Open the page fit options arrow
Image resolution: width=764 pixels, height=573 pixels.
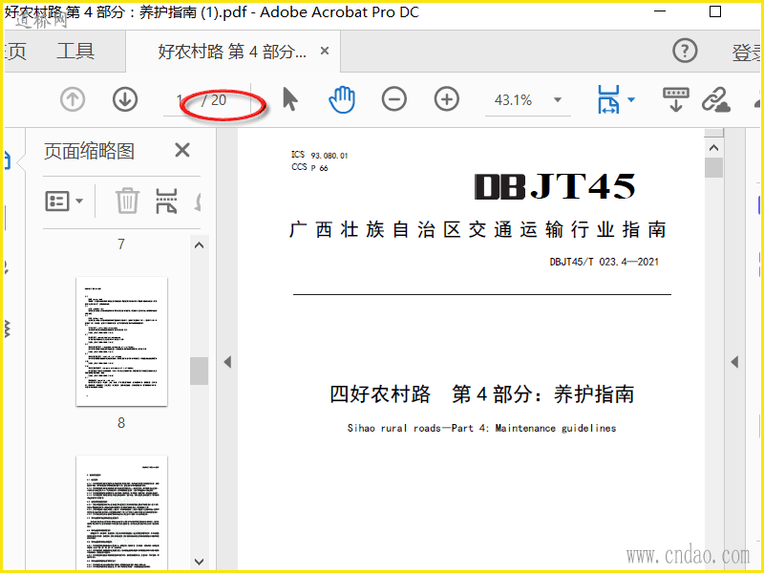(631, 100)
